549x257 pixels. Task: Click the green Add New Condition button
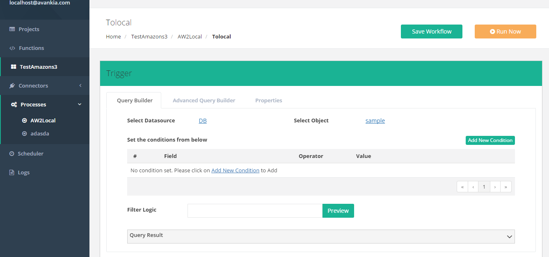[490, 140]
